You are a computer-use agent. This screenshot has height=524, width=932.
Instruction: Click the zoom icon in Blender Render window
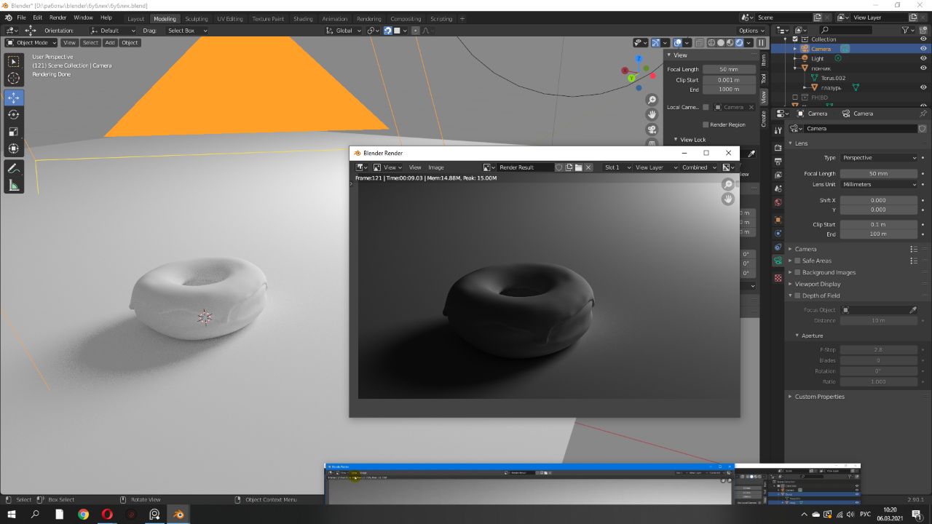pyautogui.click(x=728, y=184)
